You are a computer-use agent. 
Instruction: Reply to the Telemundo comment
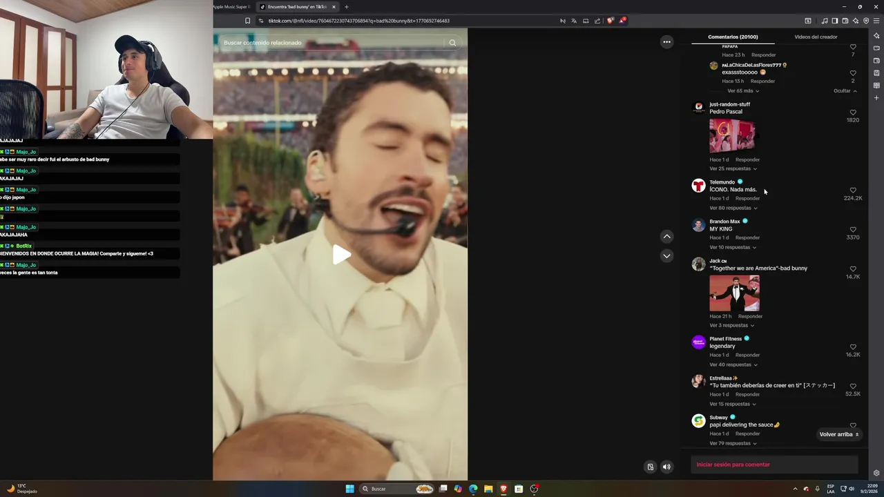coord(747,198)
